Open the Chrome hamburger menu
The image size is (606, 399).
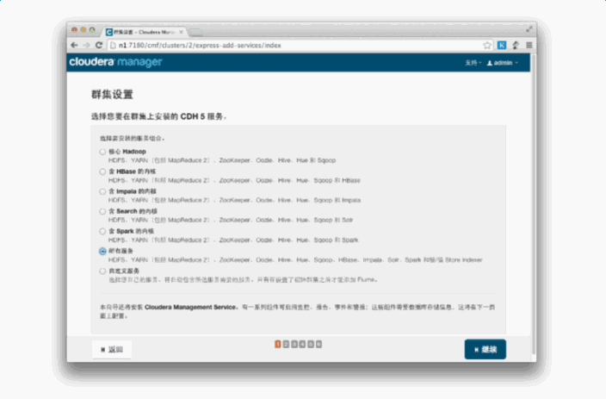click(529, 46)
